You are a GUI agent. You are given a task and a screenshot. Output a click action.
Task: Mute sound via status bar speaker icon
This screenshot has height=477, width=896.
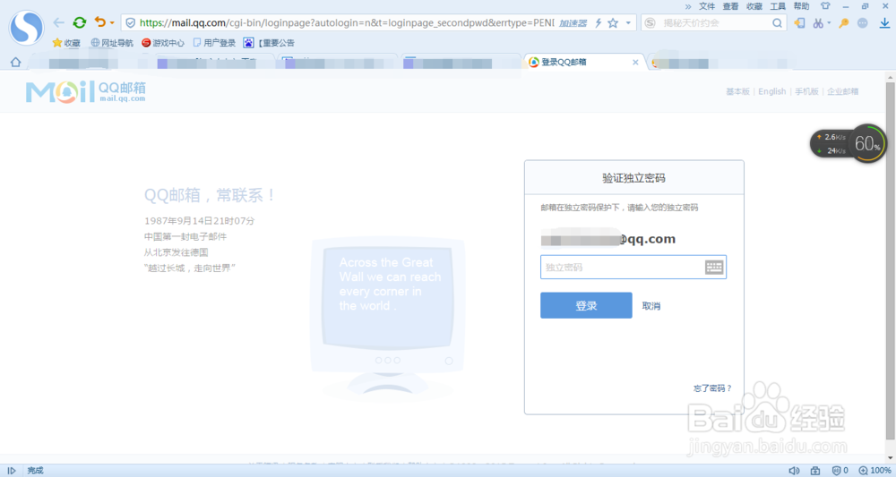pos(794,470)
